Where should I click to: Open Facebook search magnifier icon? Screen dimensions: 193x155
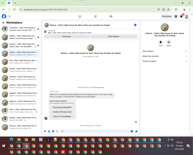point(10,16)
